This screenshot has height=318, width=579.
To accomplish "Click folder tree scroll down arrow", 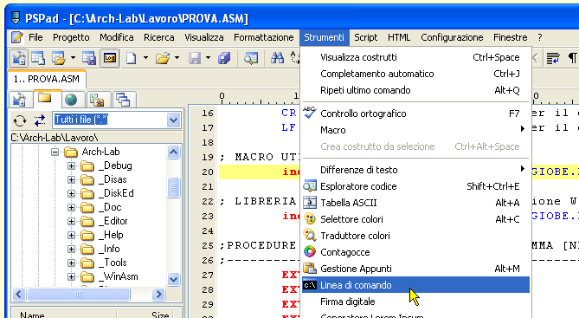I will point(174,279).
